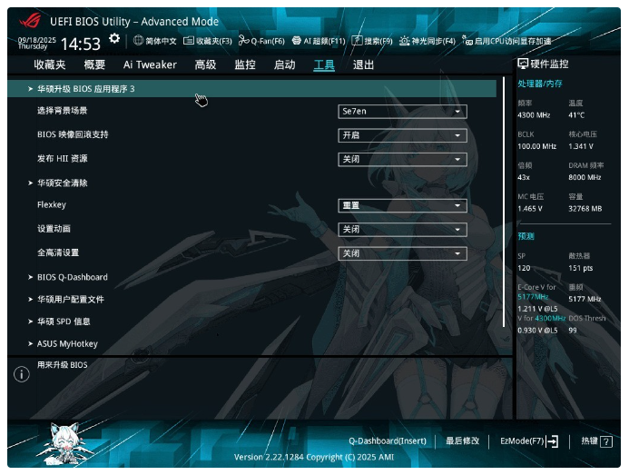Open 神光同步(F4) Aura lighting
The height and width of the screenshot is (475, 629).
(x=428, y=41)
